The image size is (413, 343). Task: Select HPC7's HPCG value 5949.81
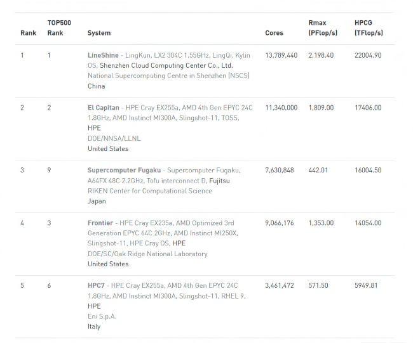pyautogui.click(x=366, y=286)
